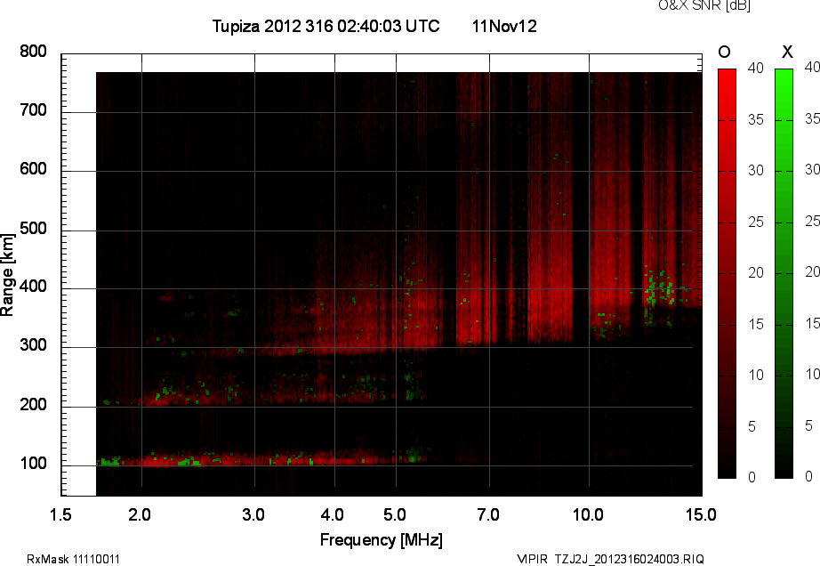
Task: Click the "10" tick beside the red O bar
Action: 756,375
